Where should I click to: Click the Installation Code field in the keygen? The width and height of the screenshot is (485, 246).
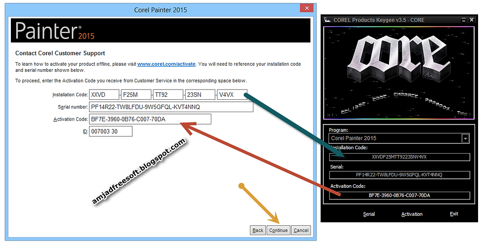[399, 157]
